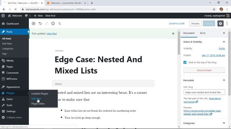The width and height of the screenshot is (231, 129).
Task: Click the browser back arrow
Action: click(x=4, y=9)
